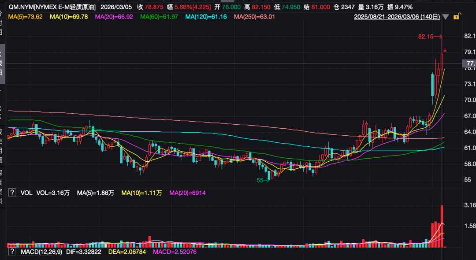Toggle the orange chart lock icon

457,17
